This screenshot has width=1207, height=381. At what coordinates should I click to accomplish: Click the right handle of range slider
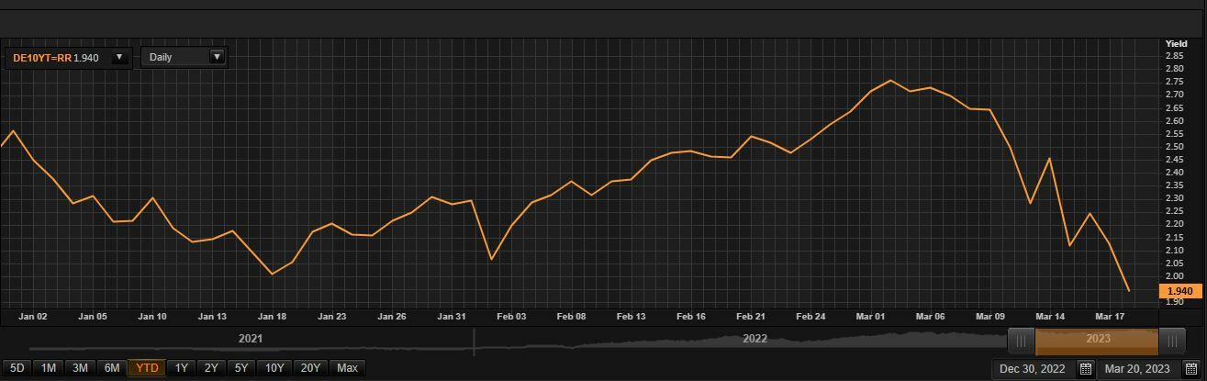1171,341
